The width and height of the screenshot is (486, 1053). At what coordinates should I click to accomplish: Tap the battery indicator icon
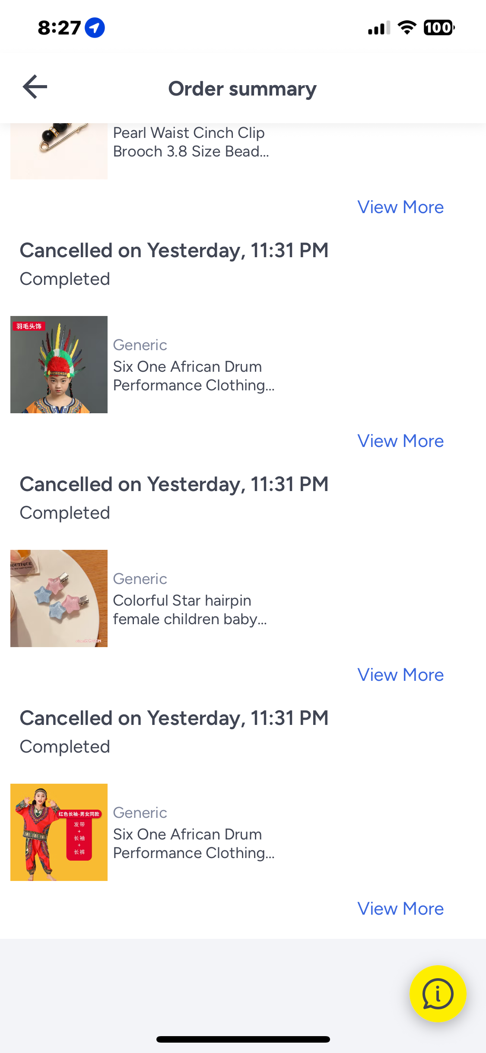coord(438,28)
